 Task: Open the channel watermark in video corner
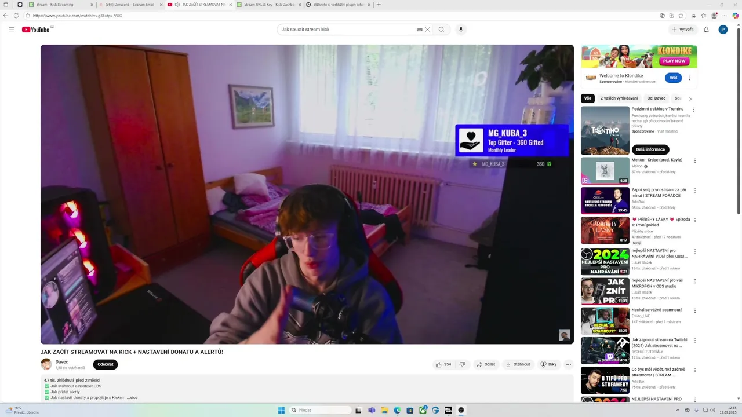[564, 335]
